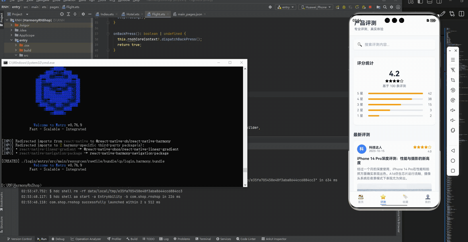Click the emulator screenshot crop icon
This screenshot has height=242, width=468.
pyautogui.click(x=453, y=80)
